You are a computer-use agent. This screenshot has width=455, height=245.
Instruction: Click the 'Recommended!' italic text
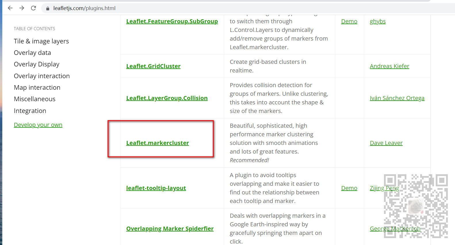click(249, 160)
